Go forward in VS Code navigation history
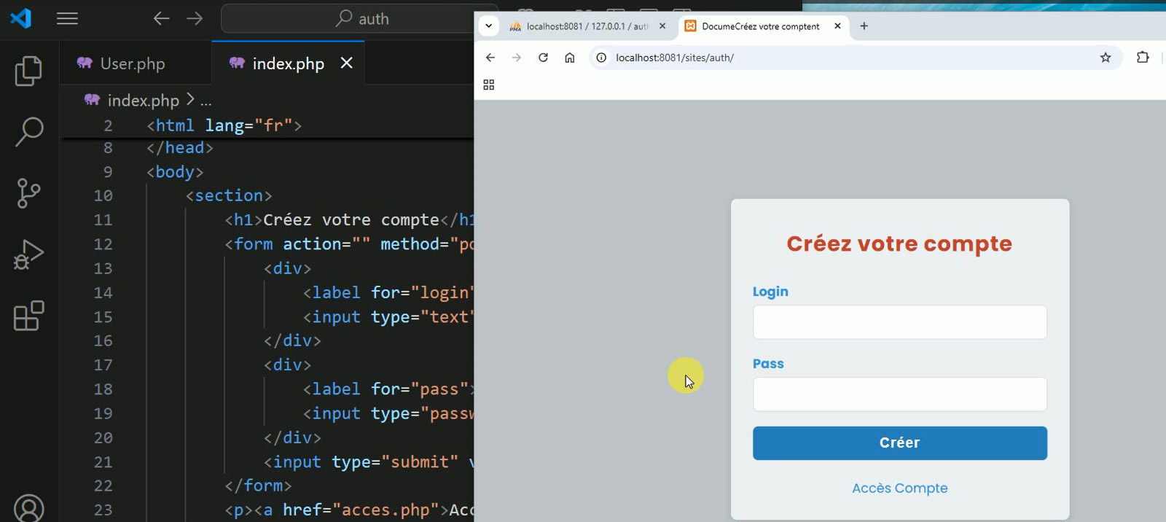The width and height of the screenshot is (1166, 522). pos(195,18)
